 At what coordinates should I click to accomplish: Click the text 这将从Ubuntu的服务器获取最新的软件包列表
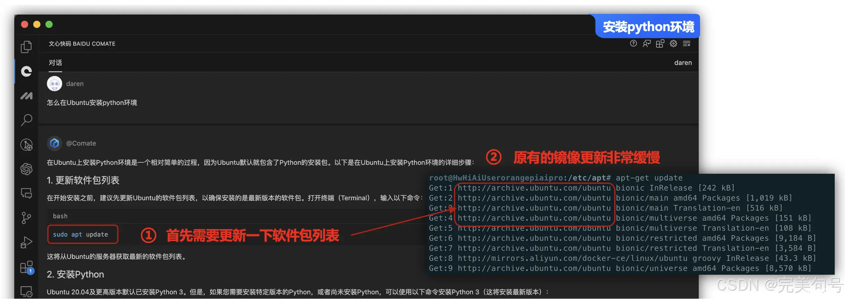click(117, 257)
